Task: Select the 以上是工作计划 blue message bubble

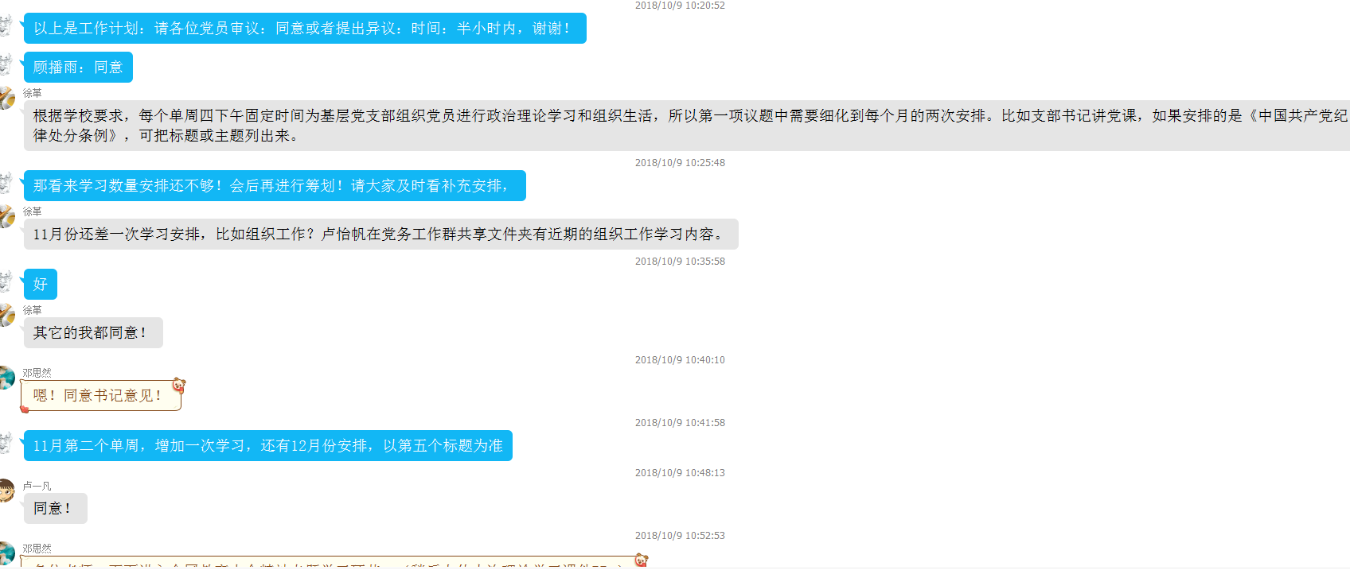Action: tap(304, 29)
